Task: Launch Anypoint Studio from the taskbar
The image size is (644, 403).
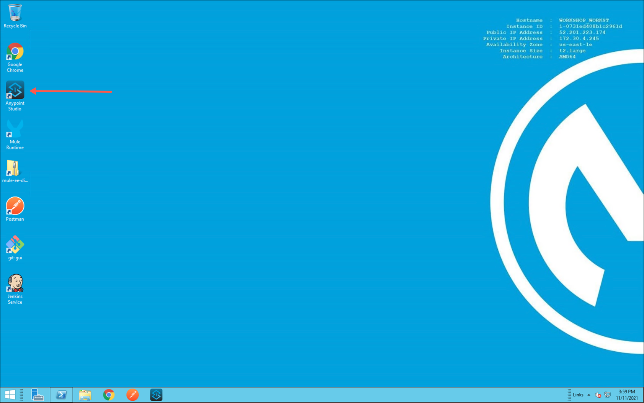Action: coord(156,395)
